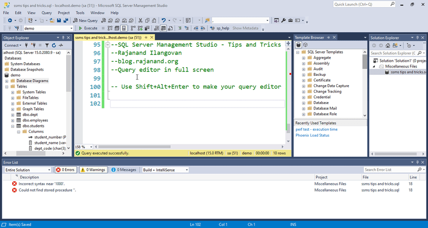Click the Save All icon
This screenshot has width=428, height=228.
[66, 20]
